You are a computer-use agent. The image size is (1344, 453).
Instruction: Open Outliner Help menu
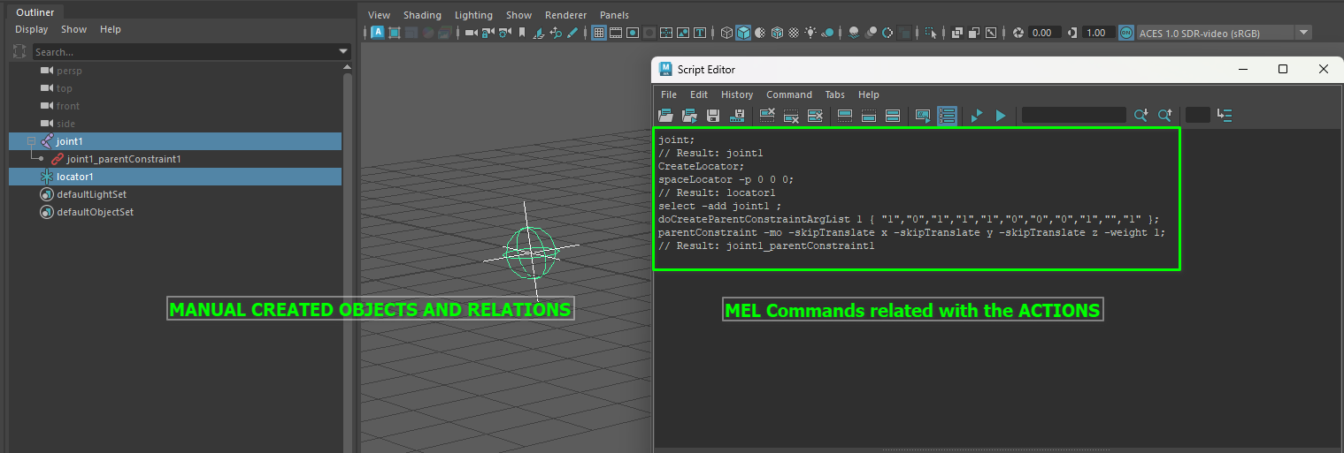point(111,29)
